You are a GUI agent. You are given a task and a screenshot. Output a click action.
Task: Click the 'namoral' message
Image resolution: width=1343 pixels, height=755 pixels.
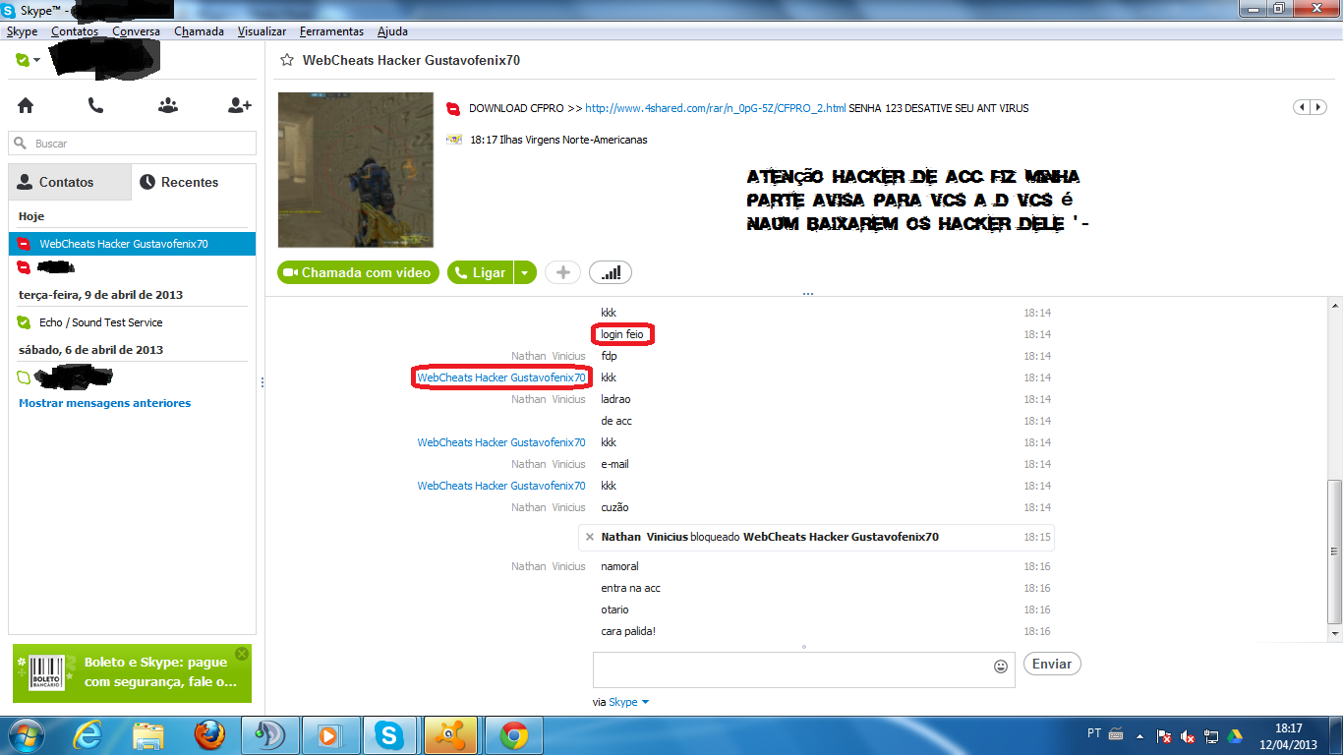pos(619,566)
